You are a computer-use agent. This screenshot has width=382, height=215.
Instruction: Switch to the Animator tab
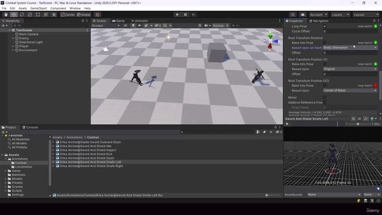140,21
